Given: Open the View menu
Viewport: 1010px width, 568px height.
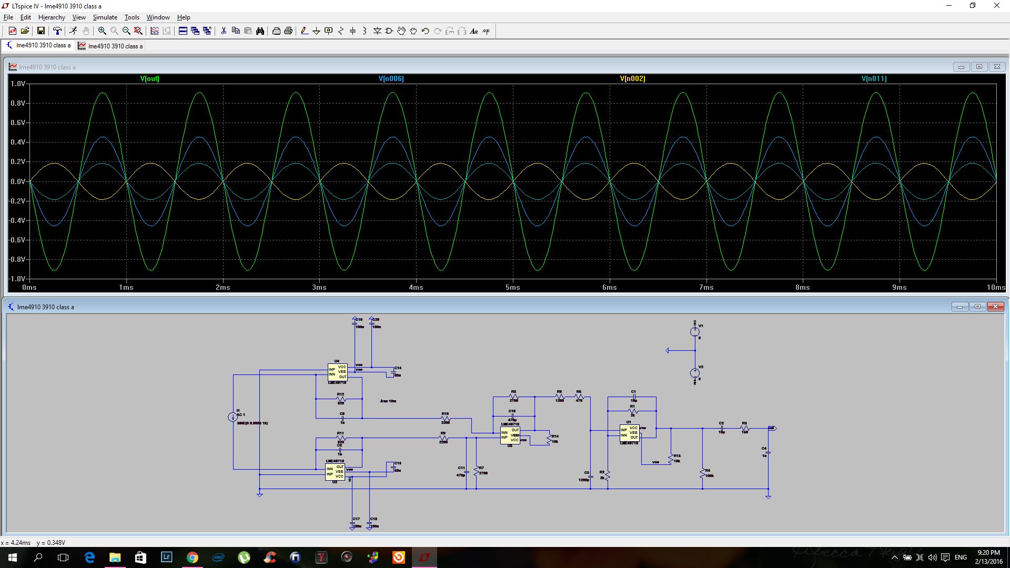Looking at the screenshot, I should 79,17.
